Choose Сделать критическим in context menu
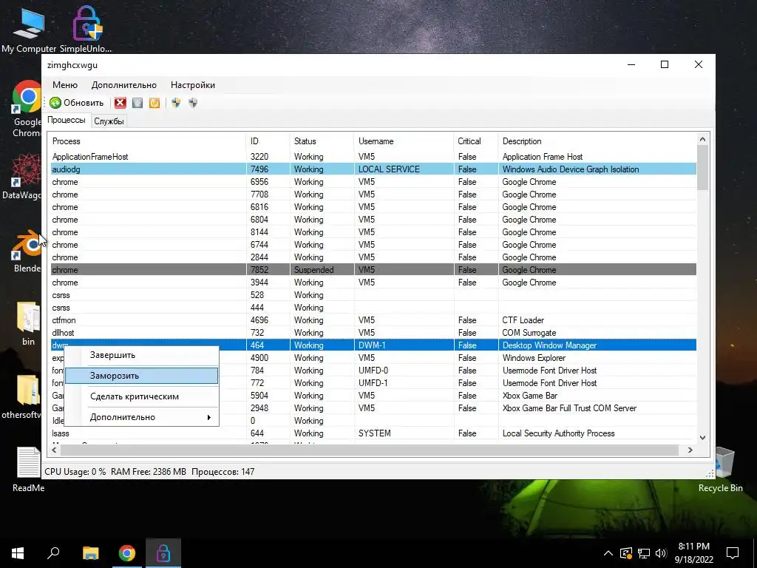Image resolution: width=757 pixels, height=568 pixels. (x=141, y=396)
